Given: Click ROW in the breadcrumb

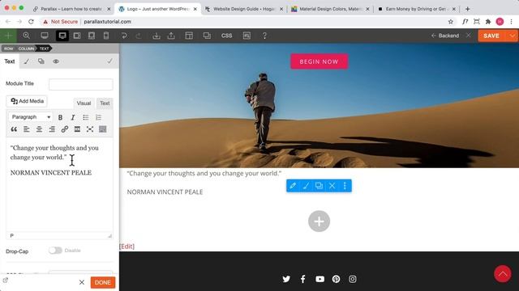Looking at the screenshot, I should pyautogui.click(x=9, y=48).
